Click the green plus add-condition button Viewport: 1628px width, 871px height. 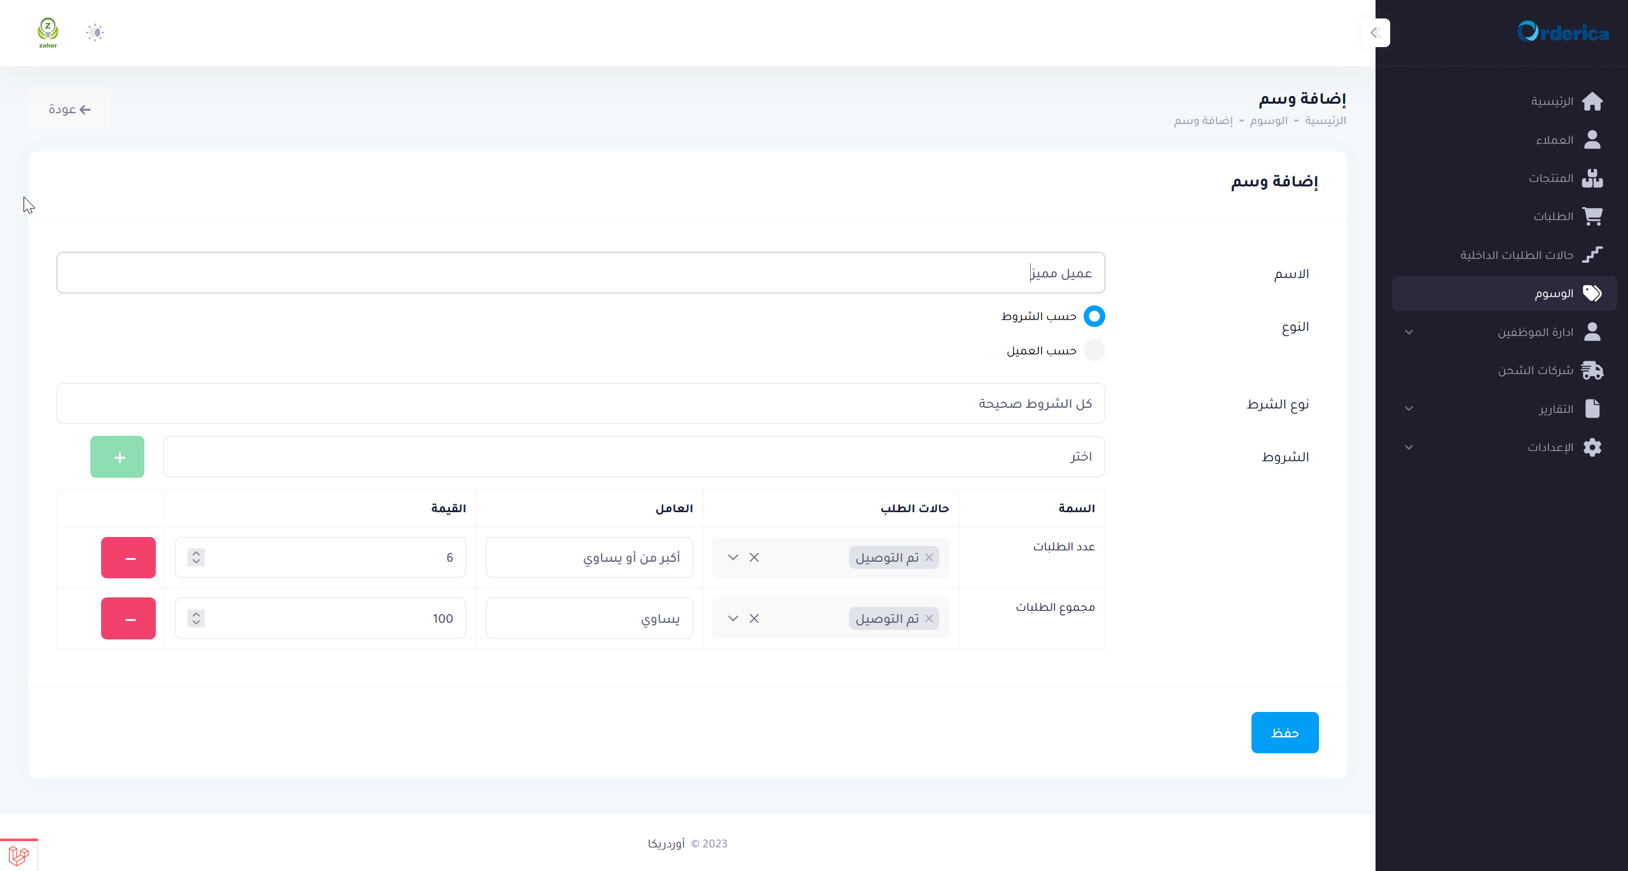[x=117, y=457]
